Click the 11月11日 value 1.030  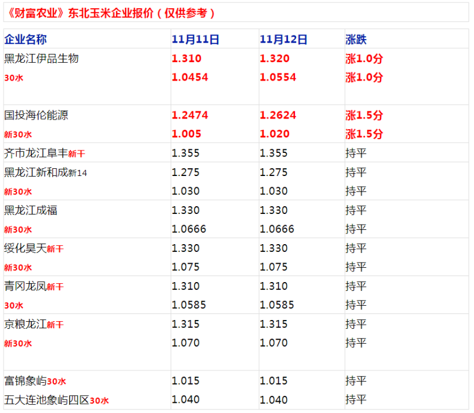click(x=185, y=191)
